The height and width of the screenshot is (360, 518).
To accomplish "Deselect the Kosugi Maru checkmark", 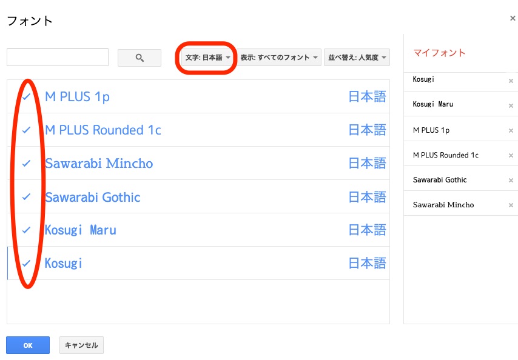I will [x=27, y=230].
